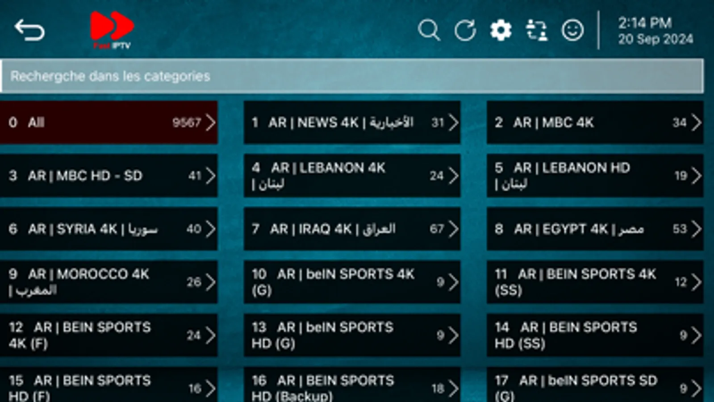This screenshot has height=402, width=714.
Task: Click channel count 9567 on All
Action: (187, 122)
